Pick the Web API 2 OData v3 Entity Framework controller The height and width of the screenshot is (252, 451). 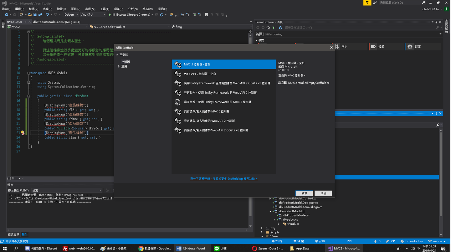click(224, 83)
